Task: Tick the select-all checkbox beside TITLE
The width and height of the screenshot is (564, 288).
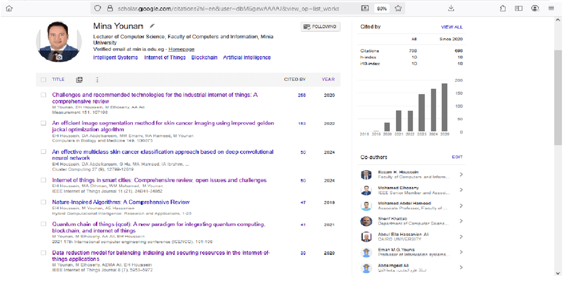Action: click(44, 80)
